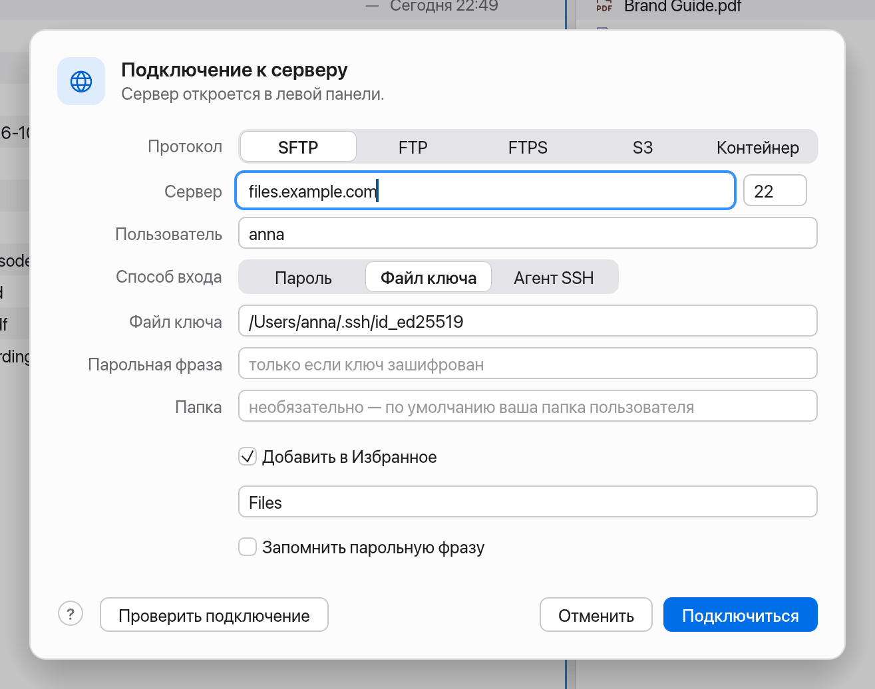
Task: Cancel with the Отменить button
Action: 596,615
